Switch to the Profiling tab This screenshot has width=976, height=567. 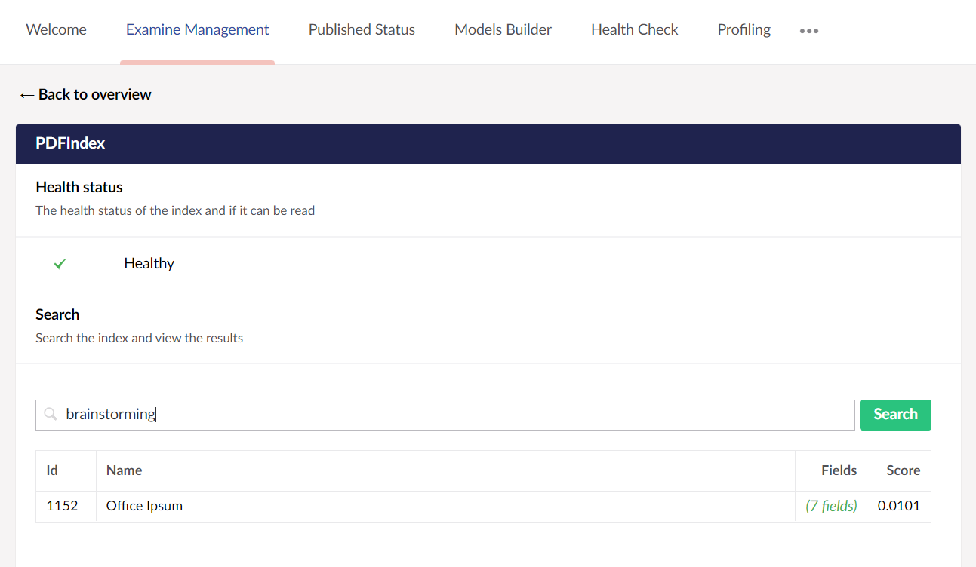pyautogui.click(x=744, y=30)
